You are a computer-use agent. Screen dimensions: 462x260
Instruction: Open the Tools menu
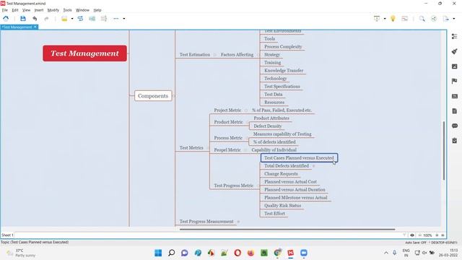click(x=67, y=10)
